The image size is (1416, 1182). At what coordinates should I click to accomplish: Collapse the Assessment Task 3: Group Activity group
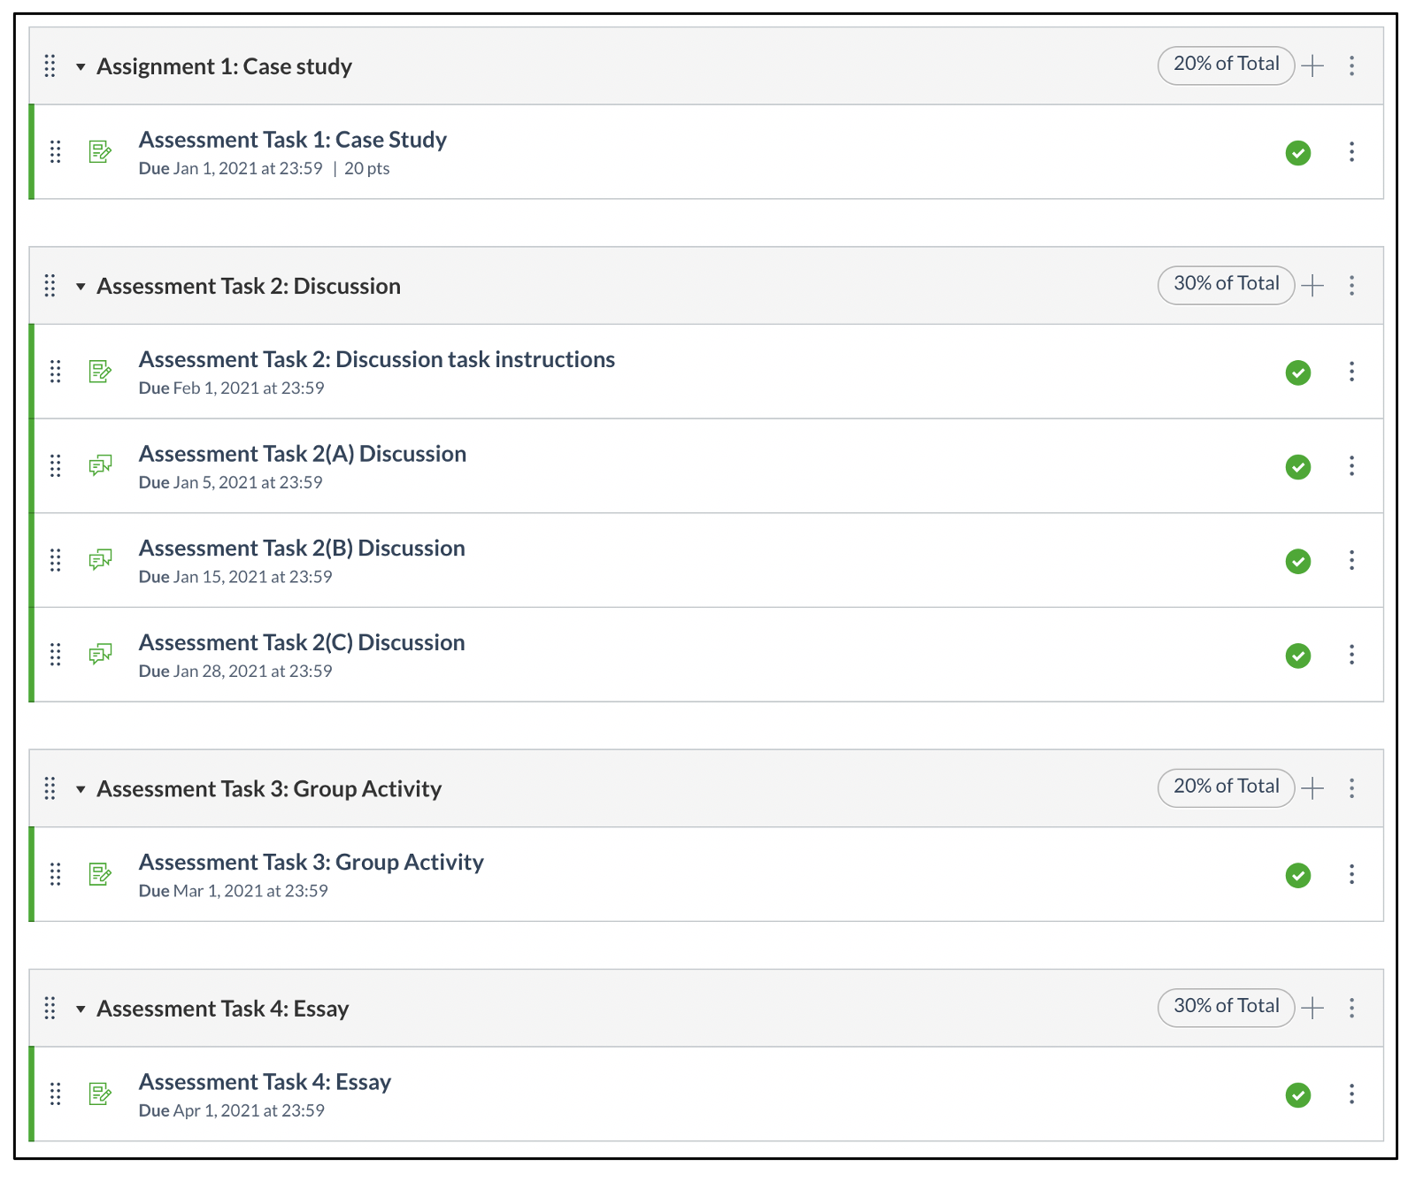pos(81,789)
